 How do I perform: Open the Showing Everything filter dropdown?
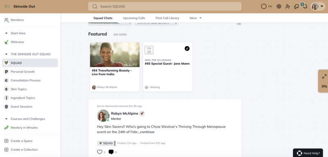click(110, 24)
